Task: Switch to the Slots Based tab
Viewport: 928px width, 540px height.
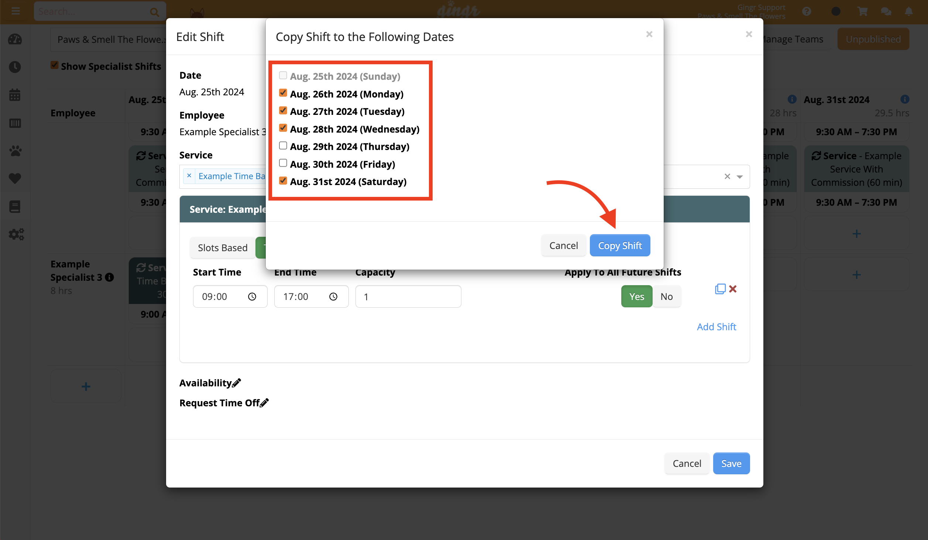Action: (222, 247)
